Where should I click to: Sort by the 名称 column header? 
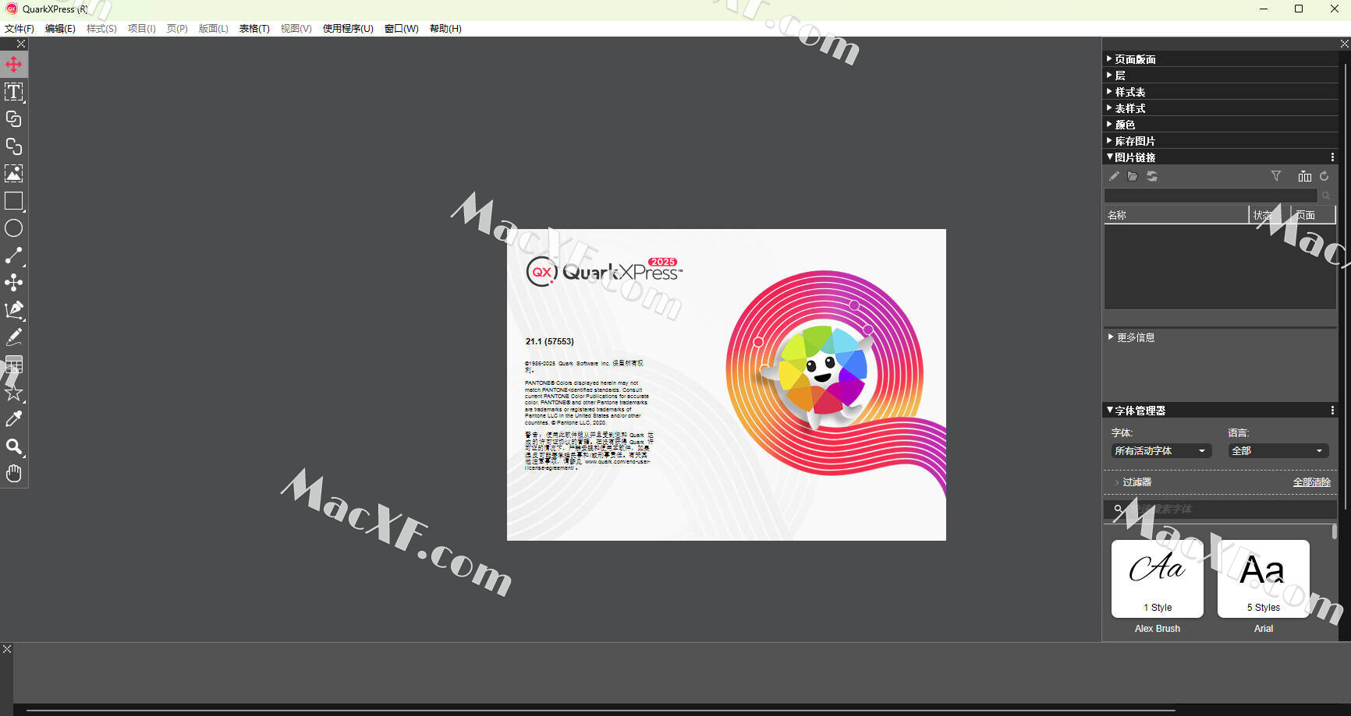1176,215
